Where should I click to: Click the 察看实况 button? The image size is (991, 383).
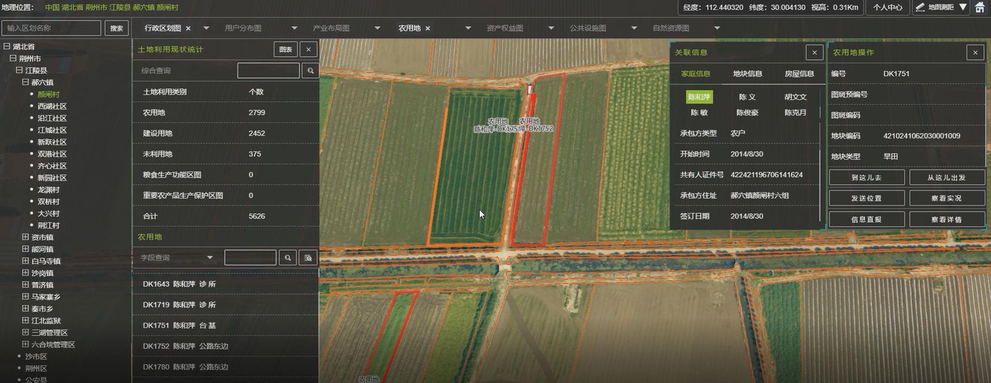pos(947,198)
